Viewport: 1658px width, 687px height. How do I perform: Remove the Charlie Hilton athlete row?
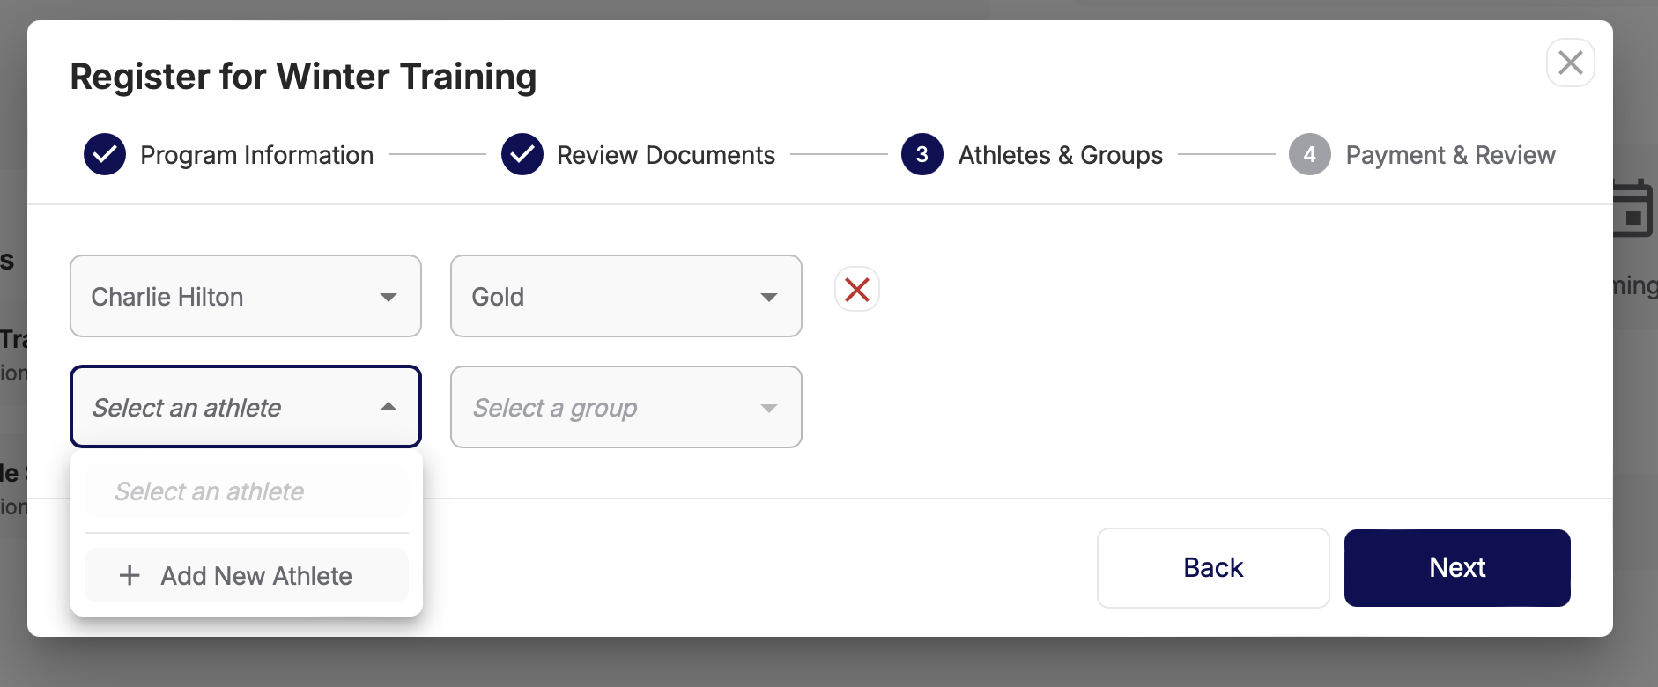(x=857, y=289)
